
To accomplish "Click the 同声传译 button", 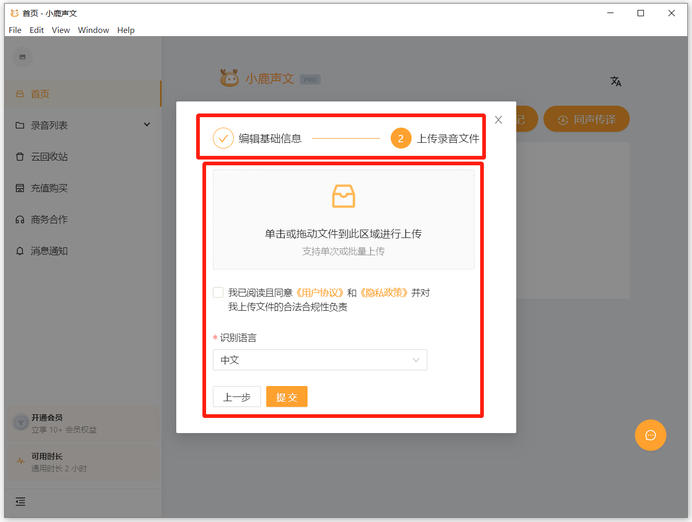I will [586, 119].
